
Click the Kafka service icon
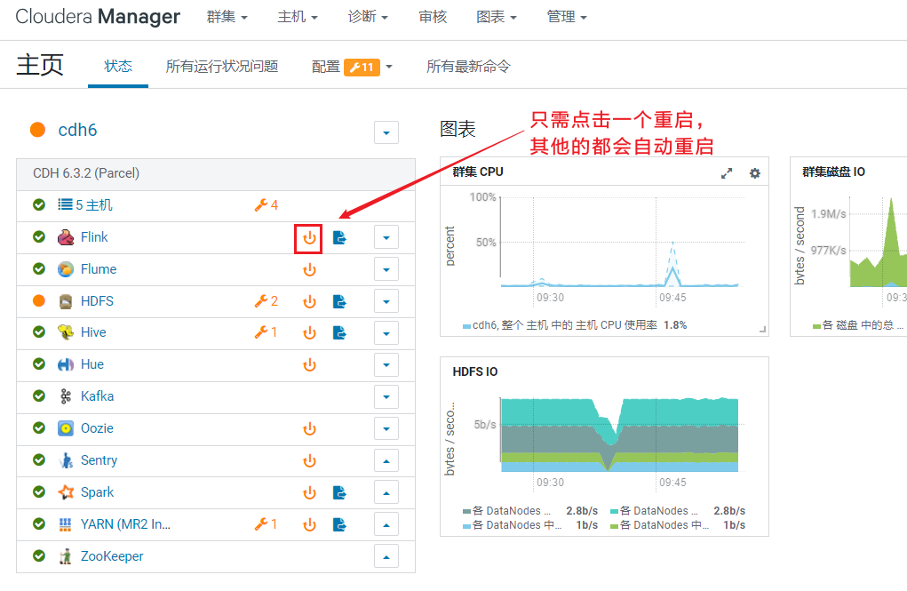66,396
